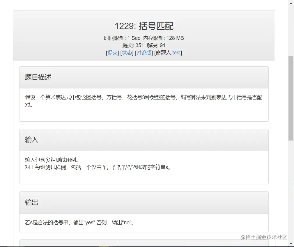Open the 讨论版 discussion board link

(x=144, y=53)
